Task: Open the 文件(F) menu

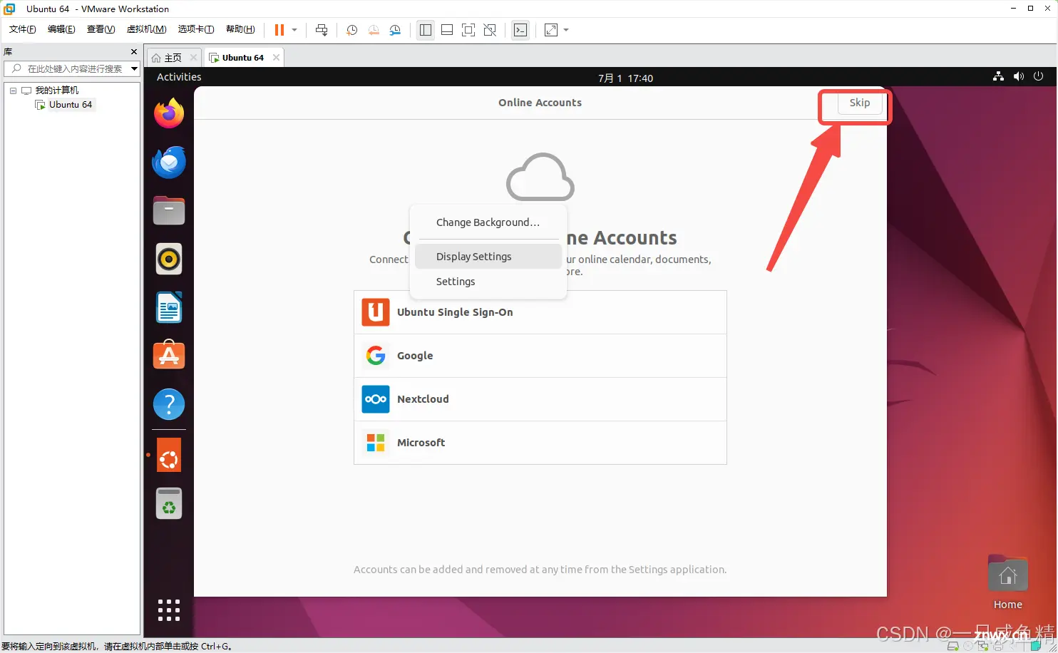Action: 22,29
